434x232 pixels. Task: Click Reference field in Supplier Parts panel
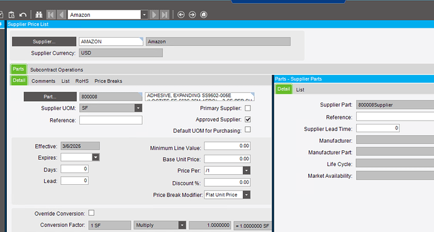(x=395, y=117)
